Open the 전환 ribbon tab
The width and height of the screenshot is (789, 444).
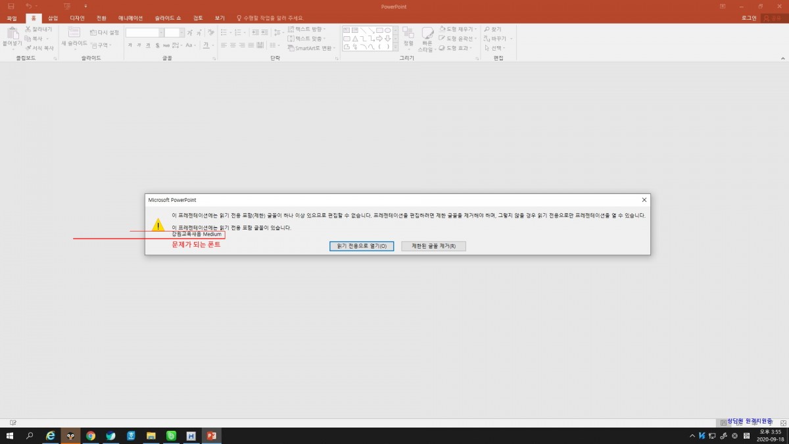[x=101, y=18]
